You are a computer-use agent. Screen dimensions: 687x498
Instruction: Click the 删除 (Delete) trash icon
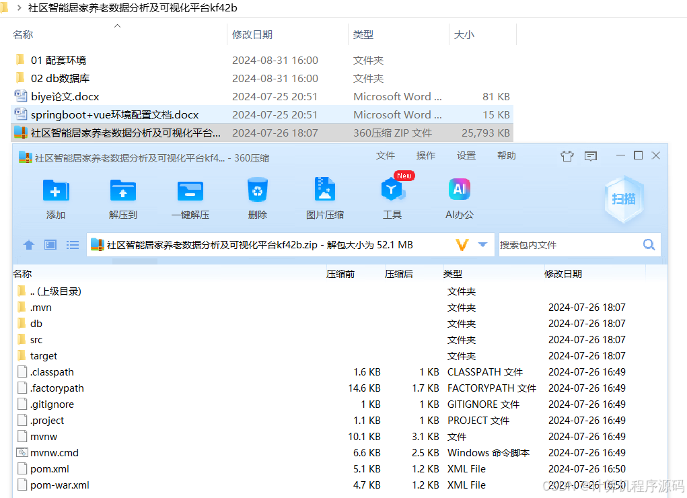tap(257, 190)
